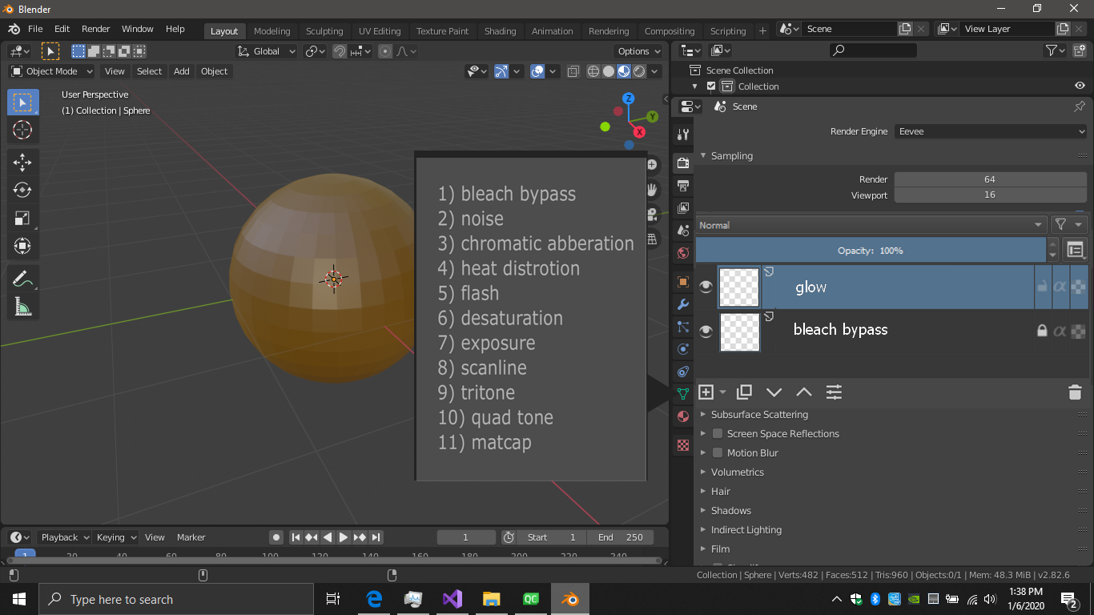1094x615 pixels.
Task: Select the Measure tool
Action: [x=22, y=307]
